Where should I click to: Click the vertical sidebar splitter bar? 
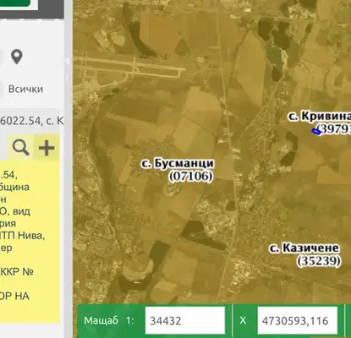67,169
